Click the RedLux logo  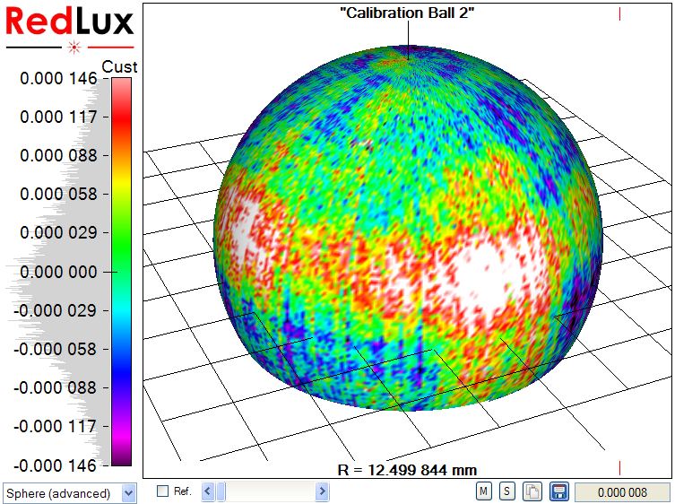point(70,30)
